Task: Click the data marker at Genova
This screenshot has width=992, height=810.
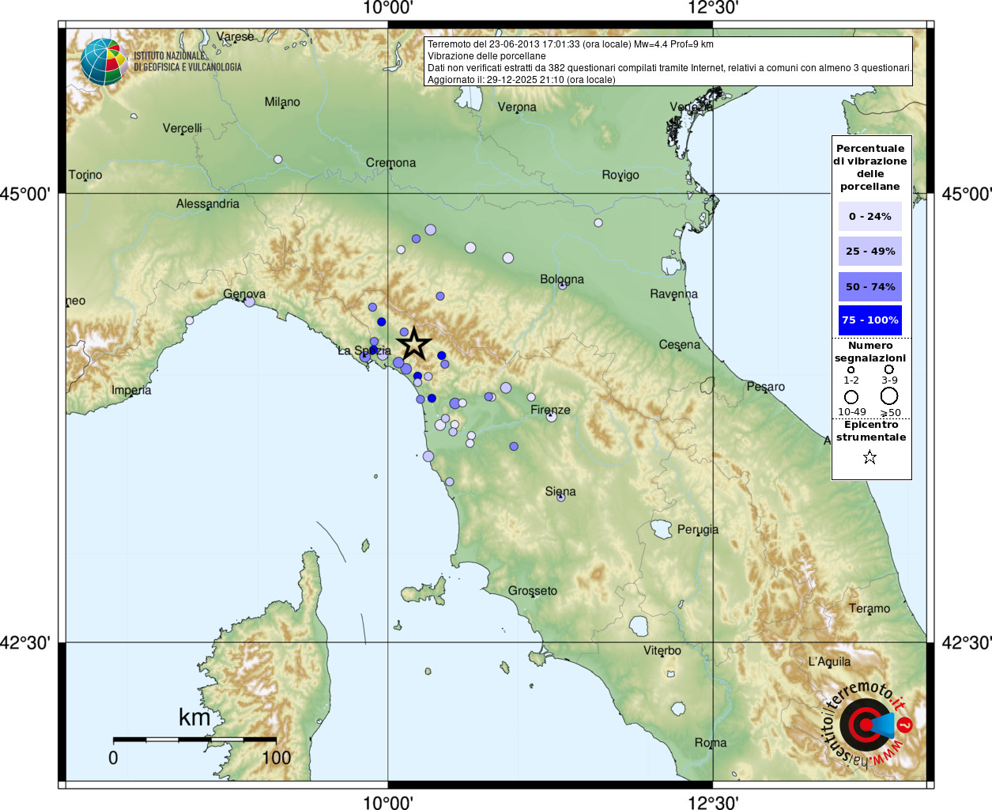Action: (250, 301)
